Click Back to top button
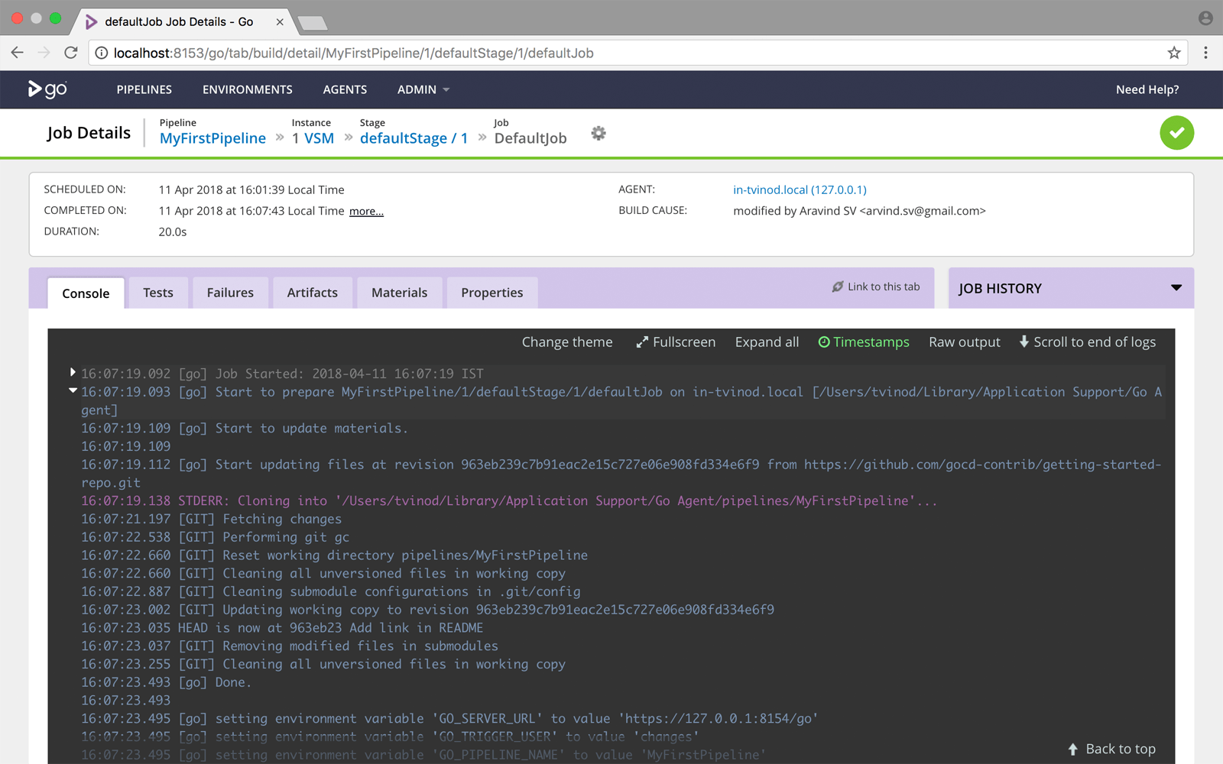The image size is (1223, 764). 1112,749
